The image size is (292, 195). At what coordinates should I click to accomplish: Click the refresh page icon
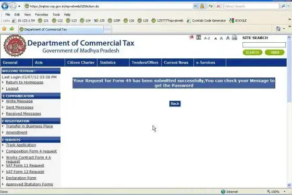pyautogui.click(x=211, y=6)
